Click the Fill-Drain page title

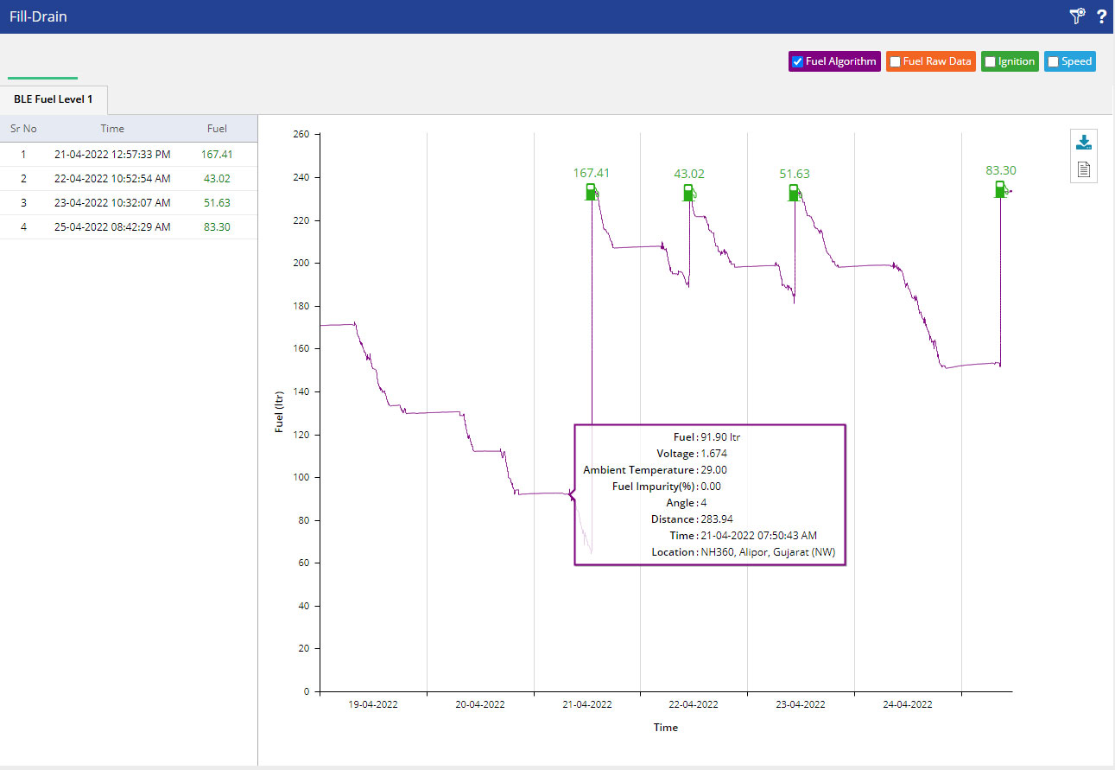pyautogui.click(x=38, y=16)
